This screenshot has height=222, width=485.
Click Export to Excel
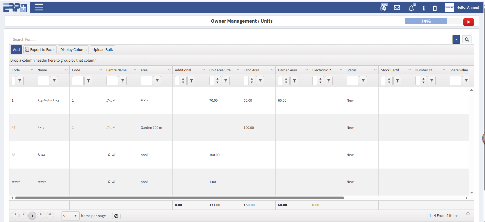pyautogui.click(x=40, y=50)
